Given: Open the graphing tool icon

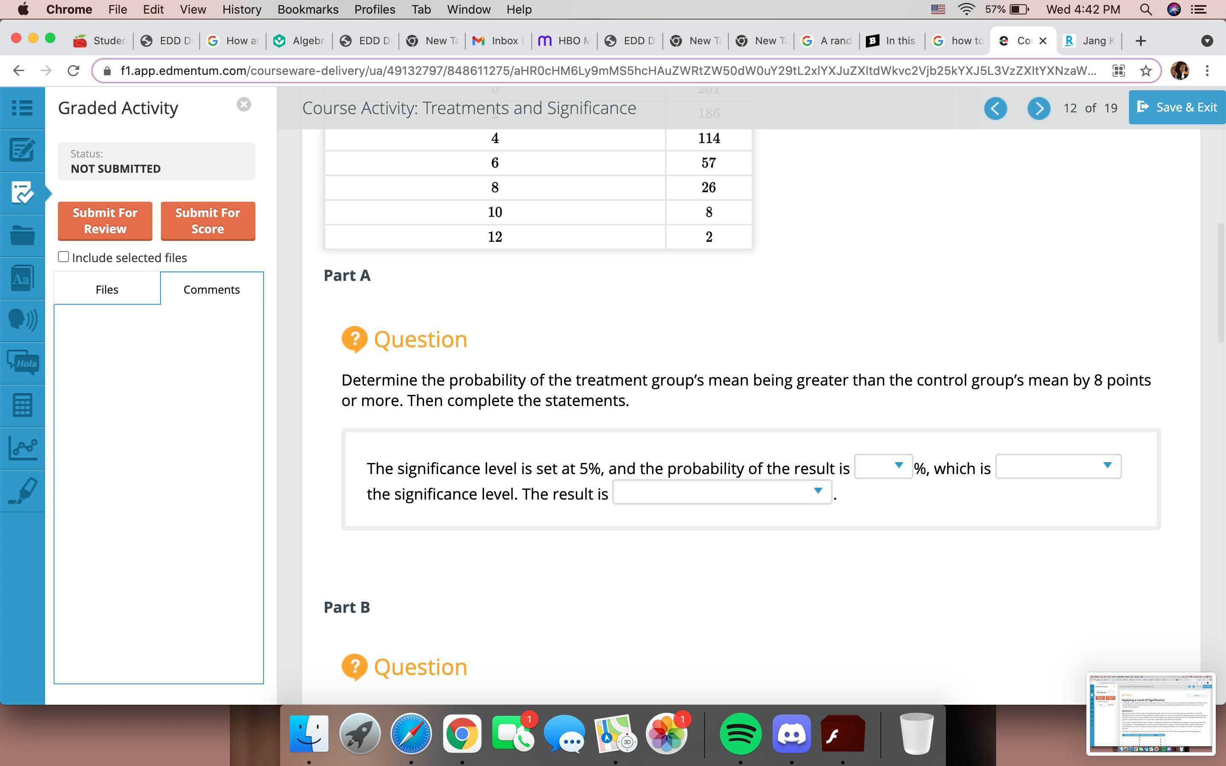Looking at the screenshot, I should 22,448.
